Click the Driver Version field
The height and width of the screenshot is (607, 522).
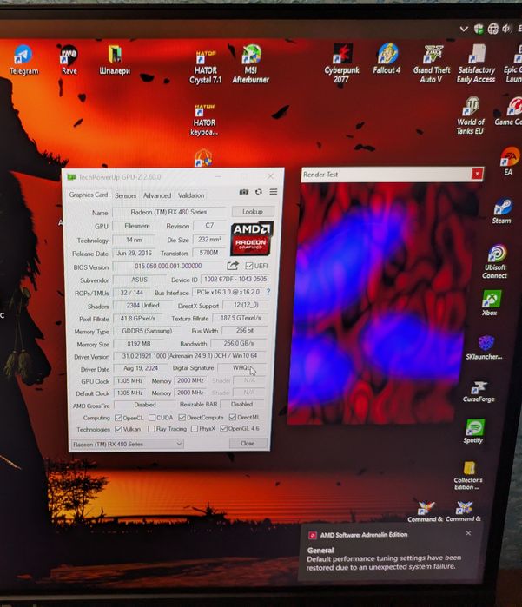(189, 356)
